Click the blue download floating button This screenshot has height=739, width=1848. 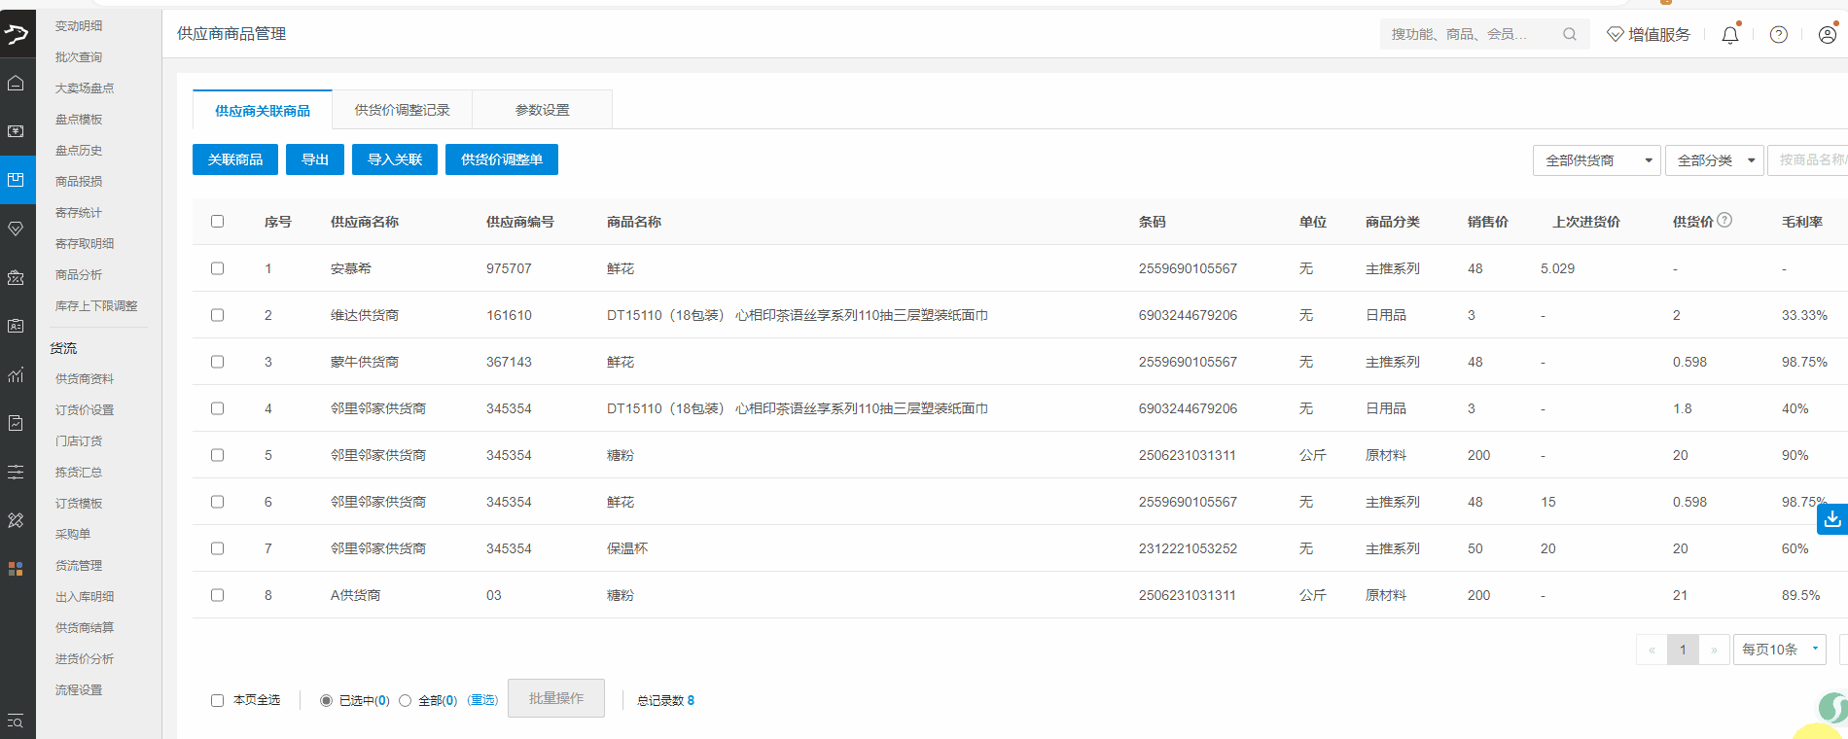[1832, 519]
